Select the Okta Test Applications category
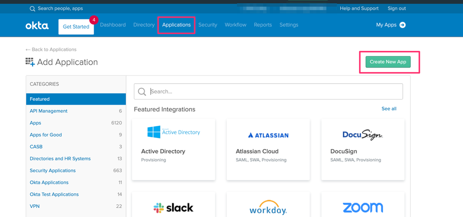463x217 pixels. 76,194
